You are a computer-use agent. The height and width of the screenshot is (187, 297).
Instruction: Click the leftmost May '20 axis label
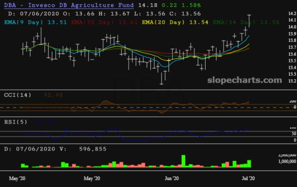coord(17,178)
